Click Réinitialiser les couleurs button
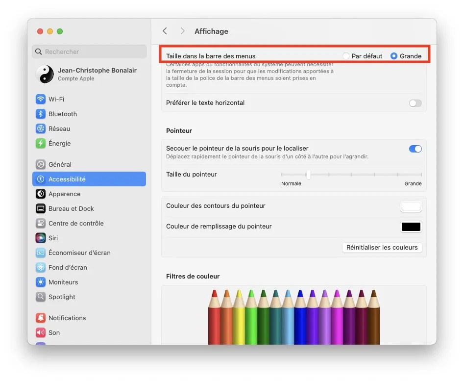Screen dimensions: 464x381 point(382,247)
